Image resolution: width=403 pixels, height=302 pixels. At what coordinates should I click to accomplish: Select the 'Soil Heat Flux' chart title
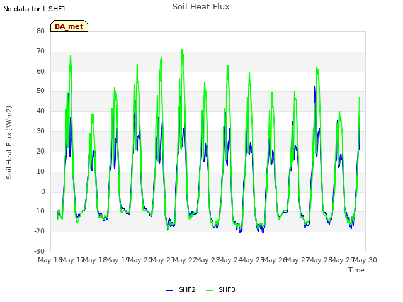click(201, 7)
